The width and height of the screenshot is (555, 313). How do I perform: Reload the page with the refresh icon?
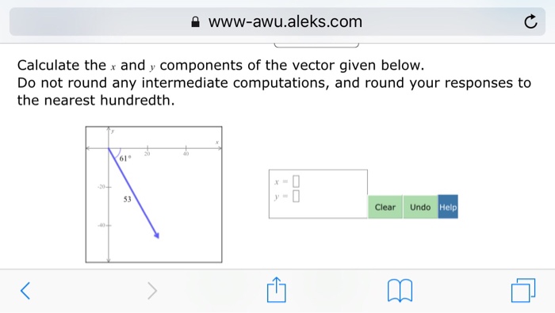(x=530, y=21)
